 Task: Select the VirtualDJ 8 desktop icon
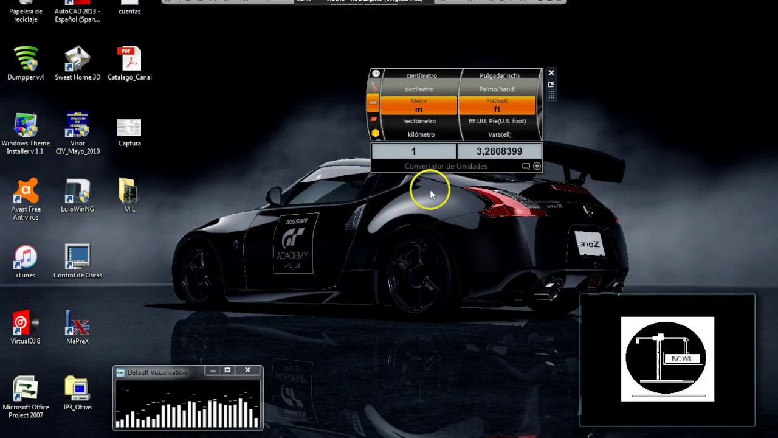(x=26, y=327)
